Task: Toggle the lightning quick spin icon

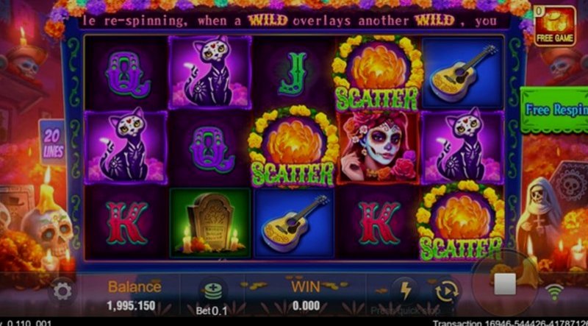Action: click(406, 291)
